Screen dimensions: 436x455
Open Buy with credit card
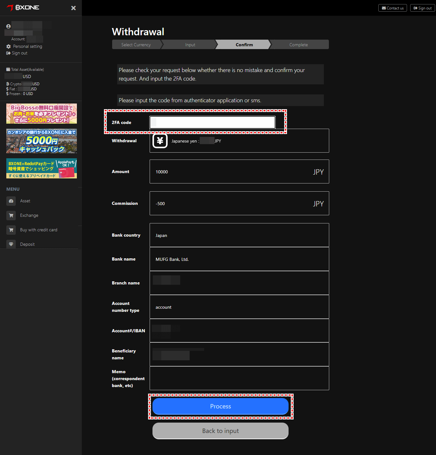[39, 230]
